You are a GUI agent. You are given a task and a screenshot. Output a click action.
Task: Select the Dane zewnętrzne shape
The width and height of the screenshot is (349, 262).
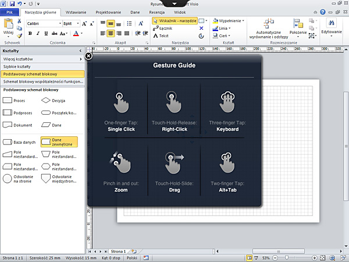click(x=59, y=142)
